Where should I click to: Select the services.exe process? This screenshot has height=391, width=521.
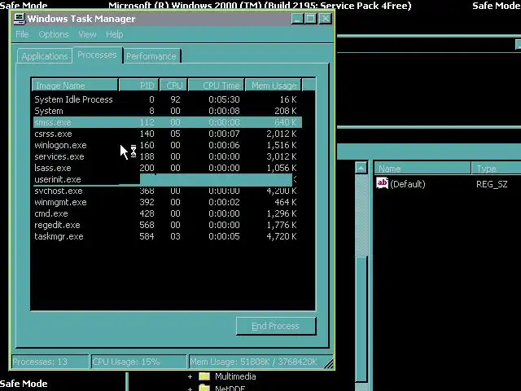[166, 156]
